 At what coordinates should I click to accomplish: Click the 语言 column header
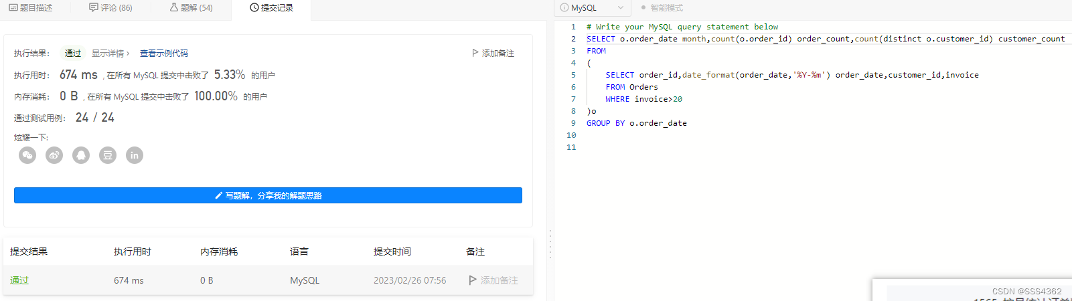299,252
